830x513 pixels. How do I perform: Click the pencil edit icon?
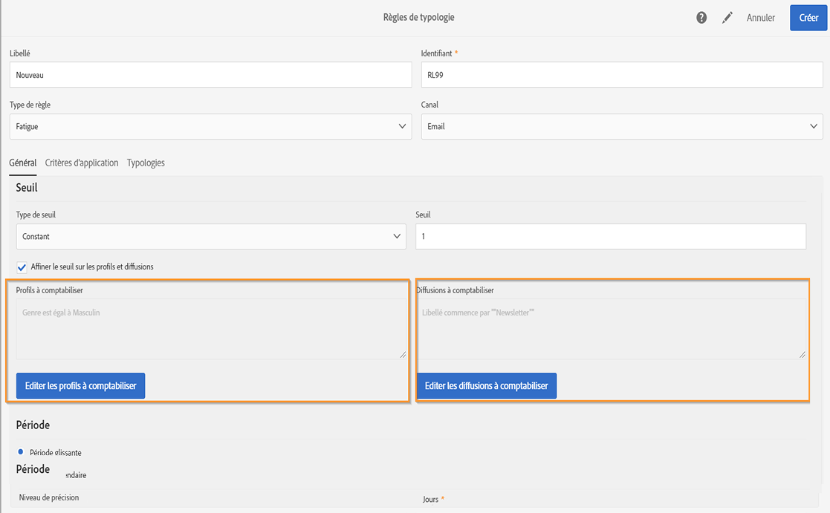[727, 18]
